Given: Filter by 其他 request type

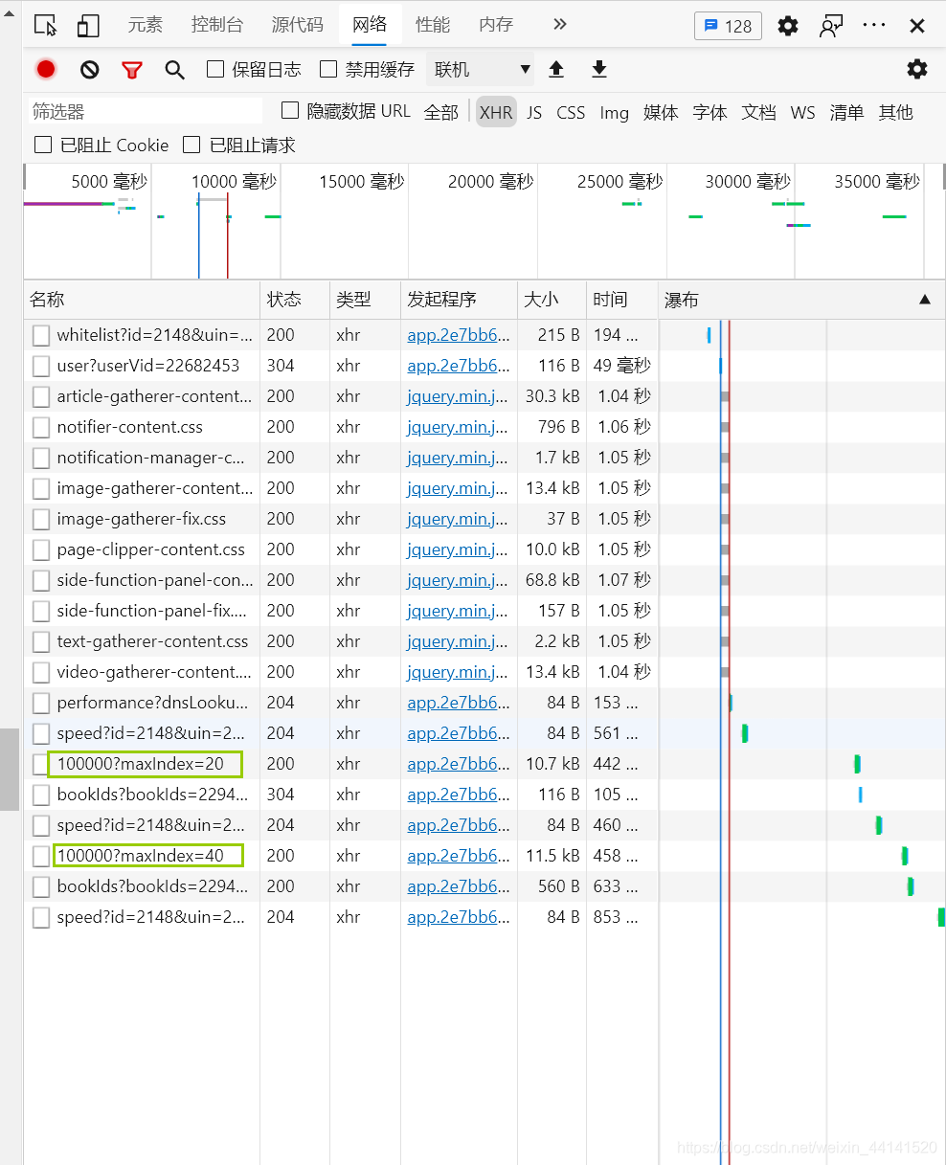Looking at the screenshot, I should [896, 112].
